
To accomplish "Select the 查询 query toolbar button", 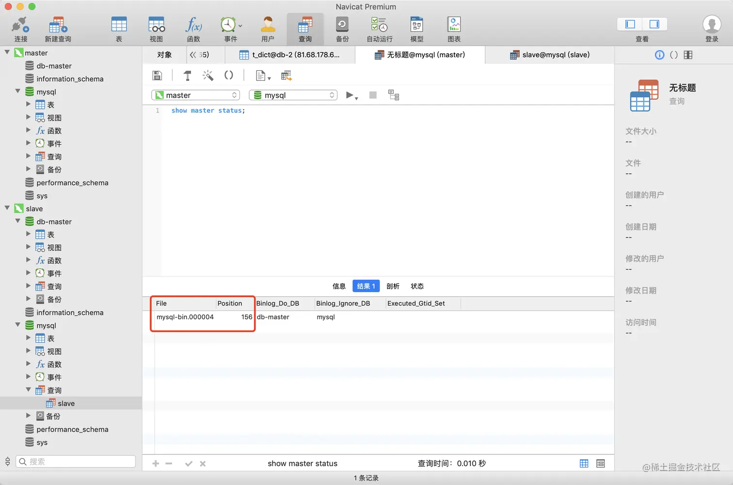I will tap(305, 29).
